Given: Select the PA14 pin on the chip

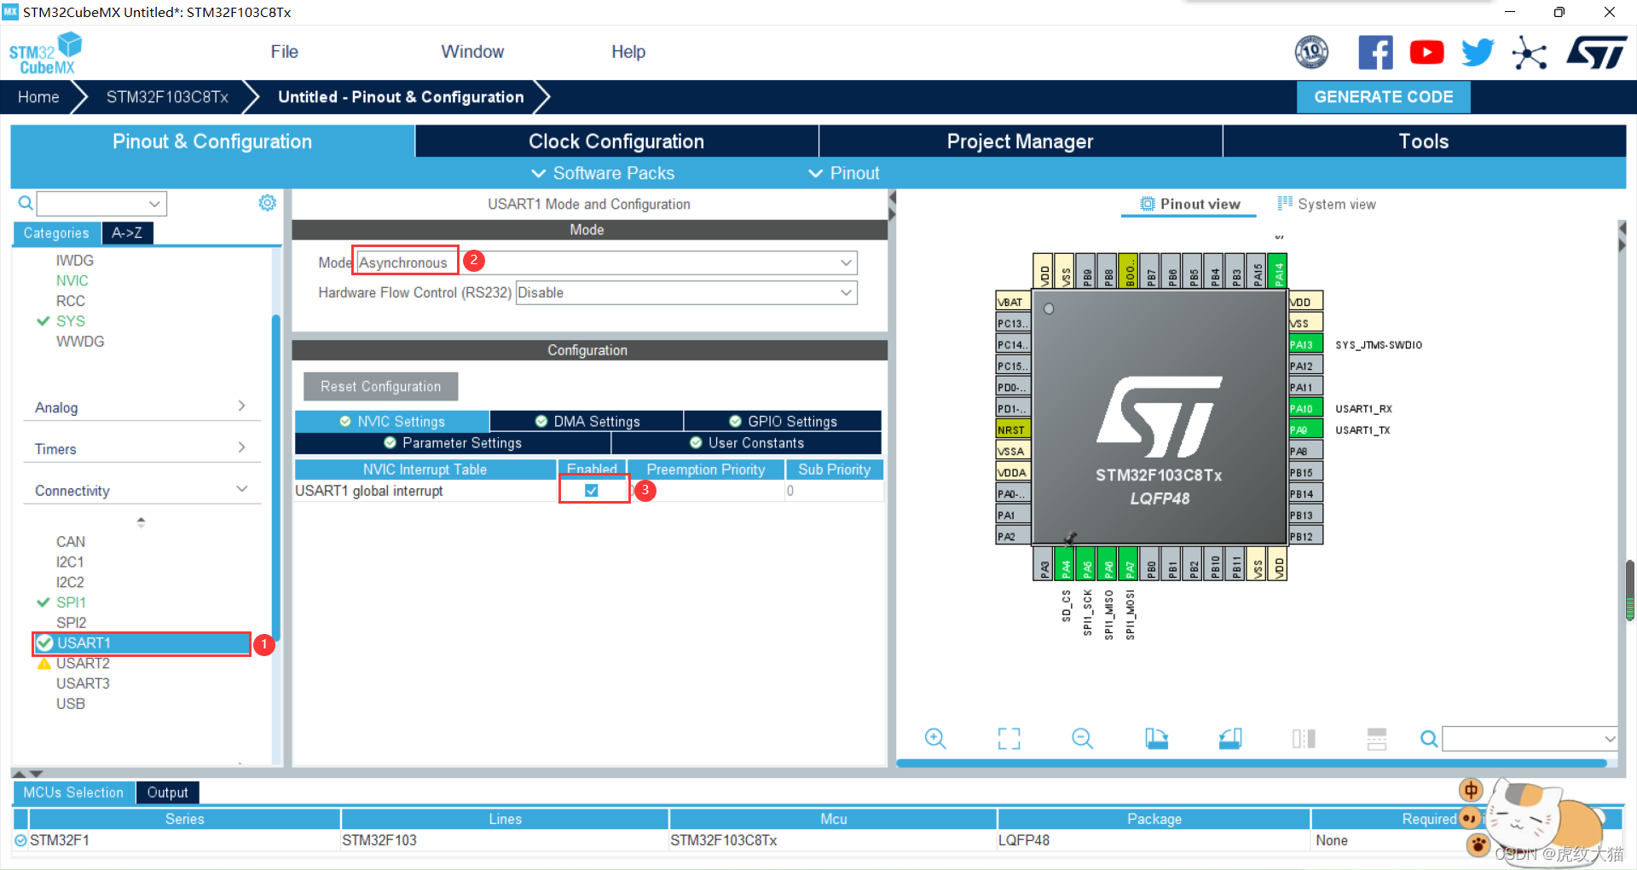Looking at the screenshot, I should pyautogui.click(x=1278, y=271).
